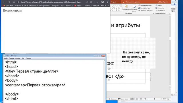Open the browser three-dots menu

point(97,2)
